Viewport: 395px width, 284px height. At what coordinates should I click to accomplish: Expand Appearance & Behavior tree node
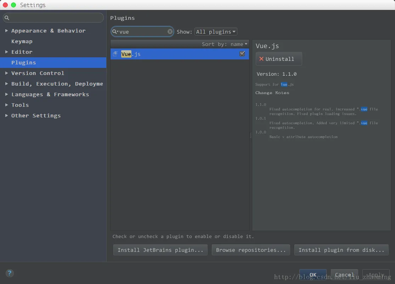click(x=6, y=30)
